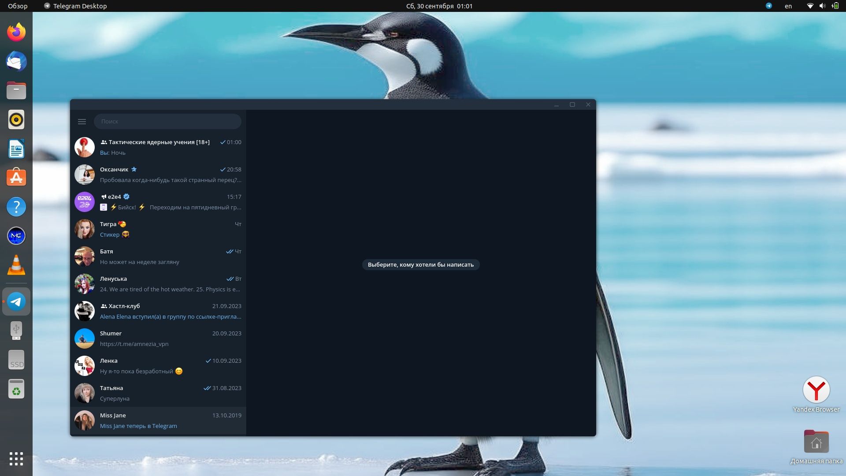Maximize the Telegram window
Screen dimensions: 846x476
tap(572, 105)
